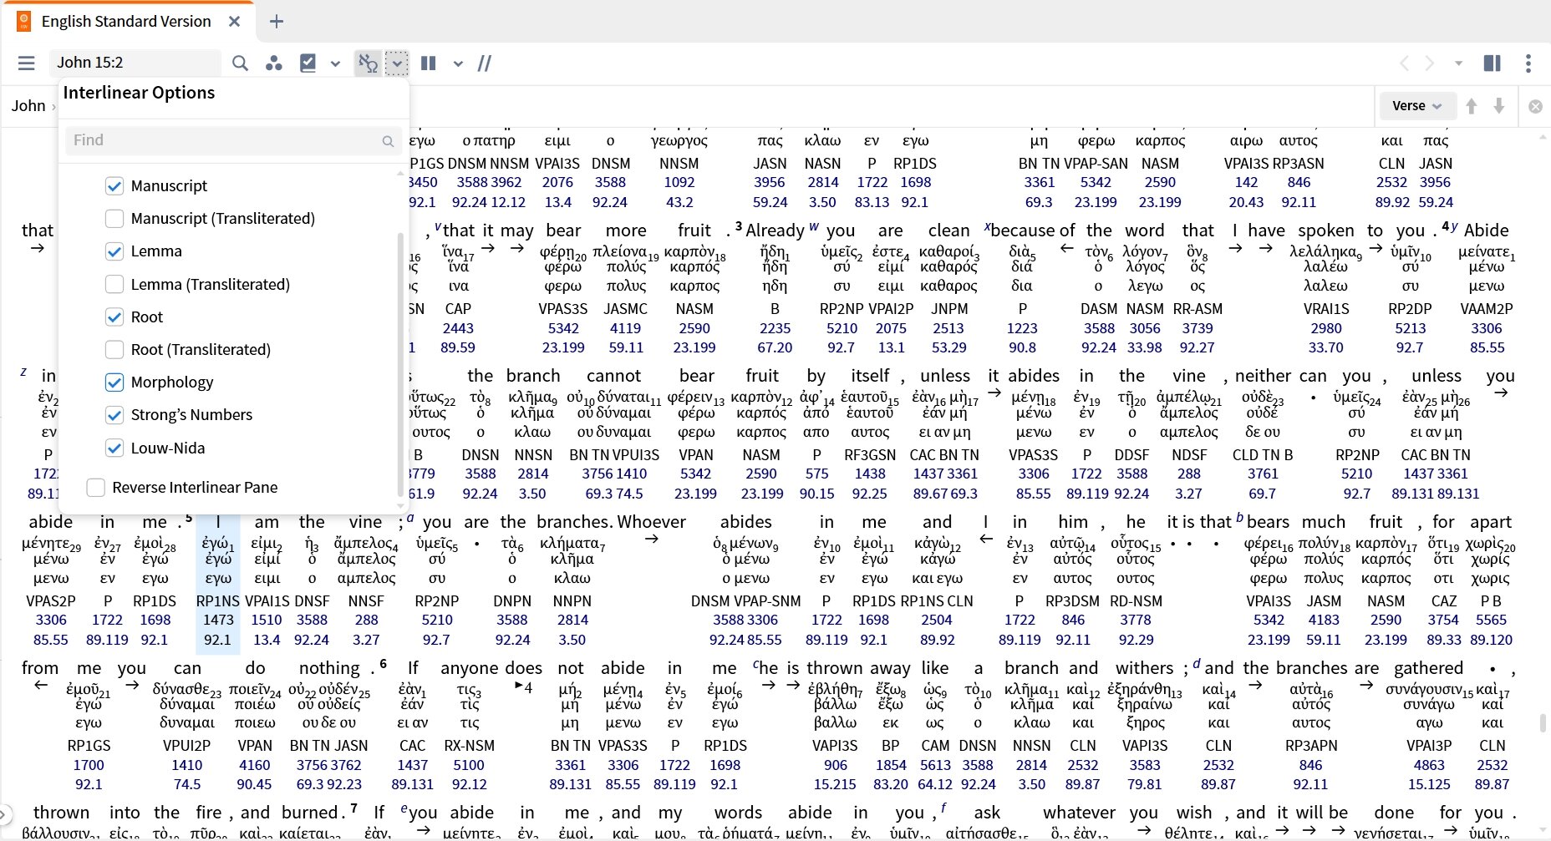Click Strong's number 1473 link
1551x841 pixels.
pyautogui.click(x=218, y=621)
